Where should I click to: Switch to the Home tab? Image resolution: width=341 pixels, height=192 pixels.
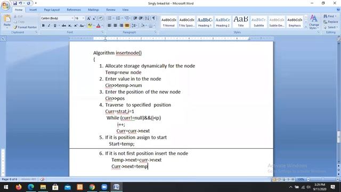(x=19, y=10)
